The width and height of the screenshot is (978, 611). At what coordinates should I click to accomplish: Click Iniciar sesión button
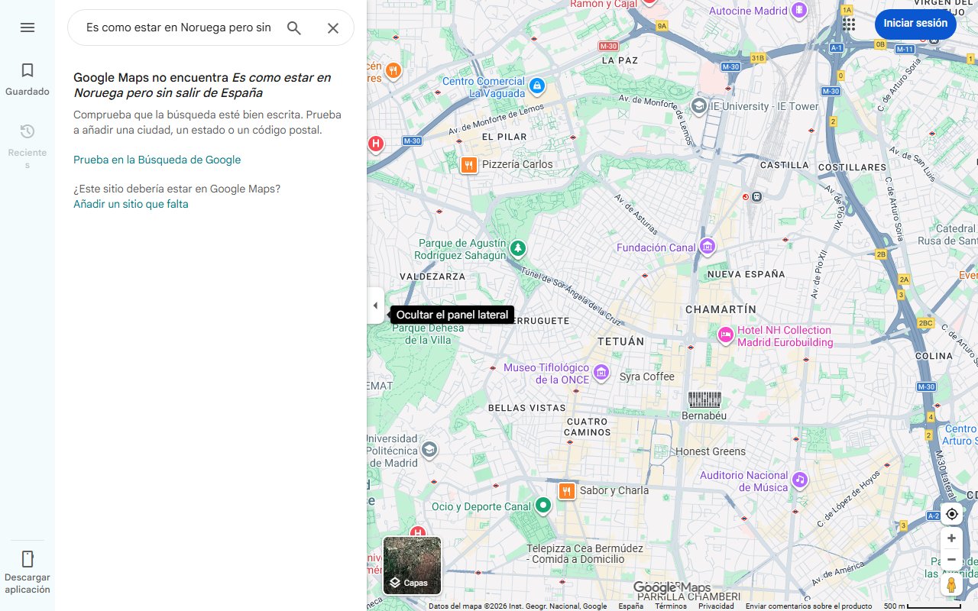(915, 24)
